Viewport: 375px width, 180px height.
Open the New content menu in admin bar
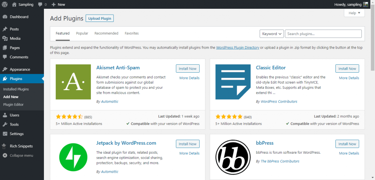click(x=58, y=5)
